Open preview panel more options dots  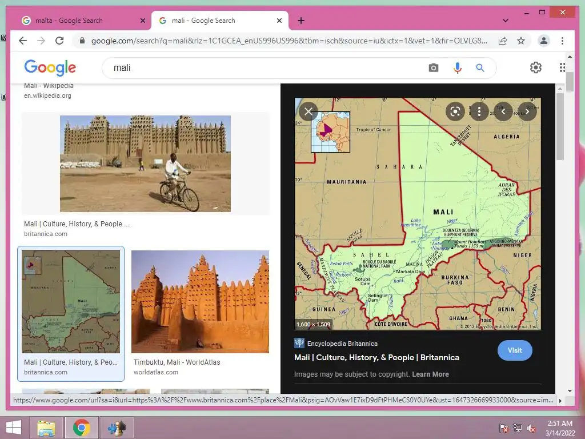coord(479,111)
